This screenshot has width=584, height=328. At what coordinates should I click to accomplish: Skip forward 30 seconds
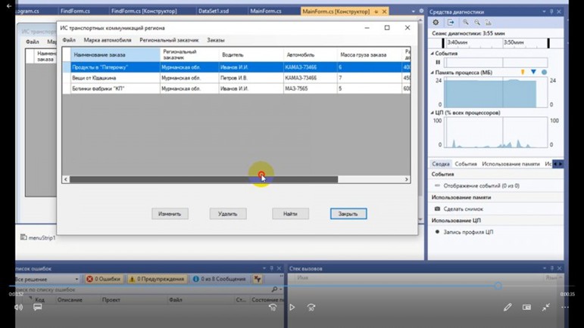pos(311,307)
